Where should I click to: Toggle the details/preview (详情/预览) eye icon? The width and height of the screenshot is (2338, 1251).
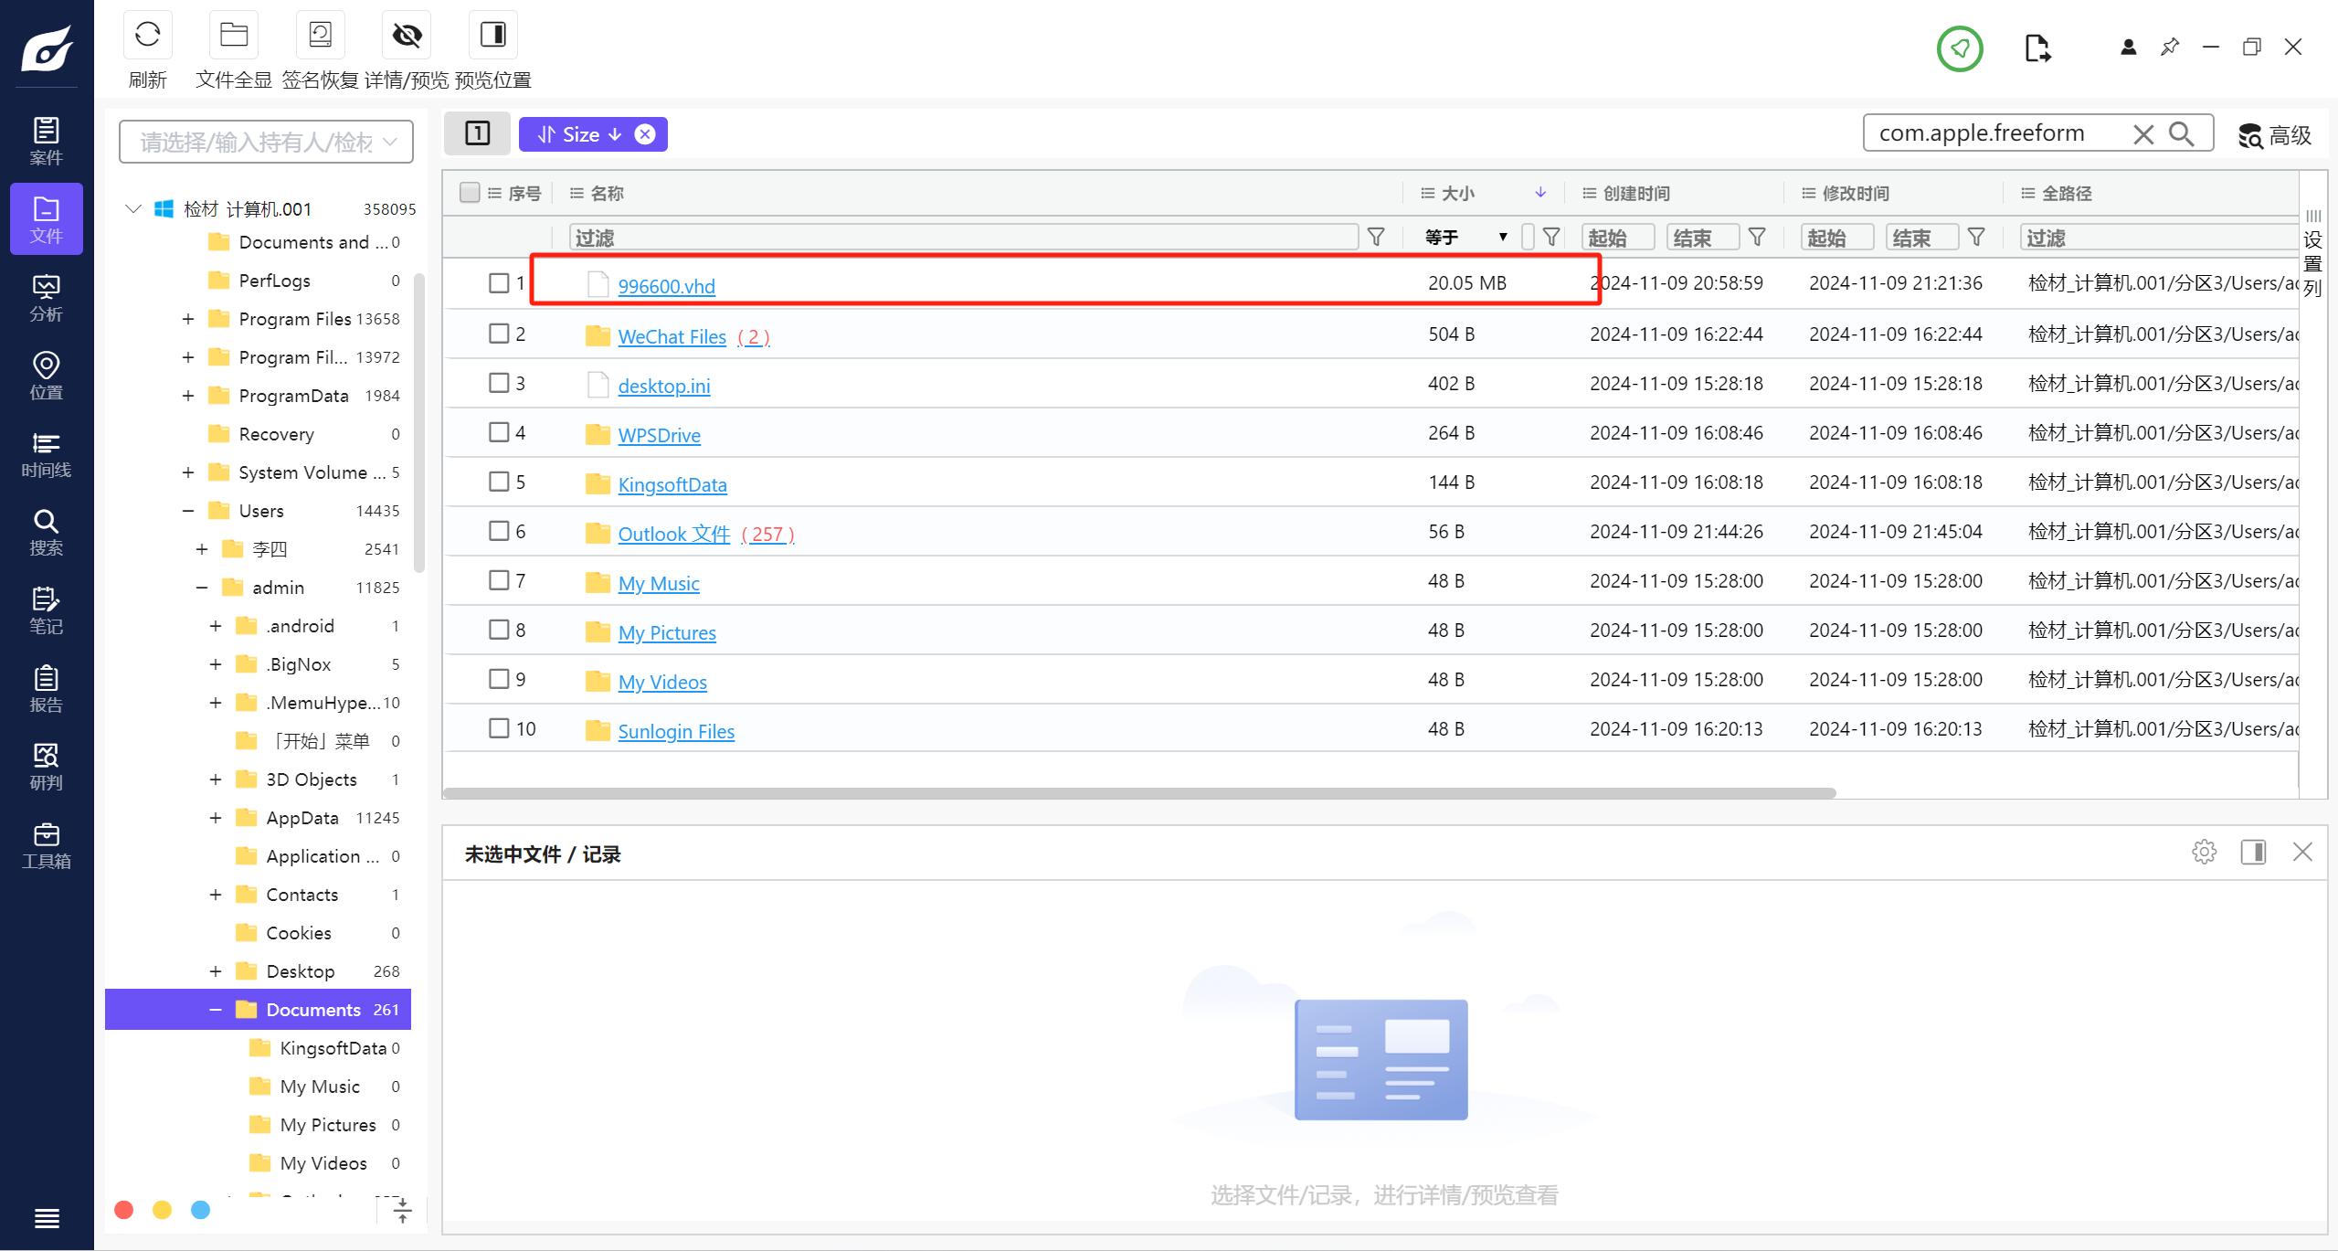coord(407,37)
